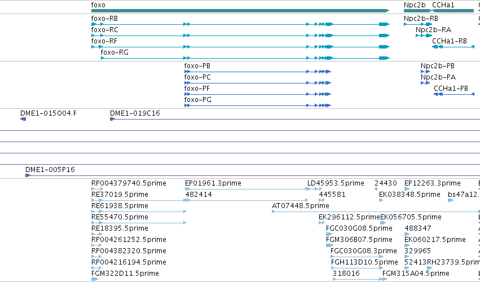Select EST EK296112.5prime
The height and width of the screenshot is (282, 480).
(x=349, y=217)
